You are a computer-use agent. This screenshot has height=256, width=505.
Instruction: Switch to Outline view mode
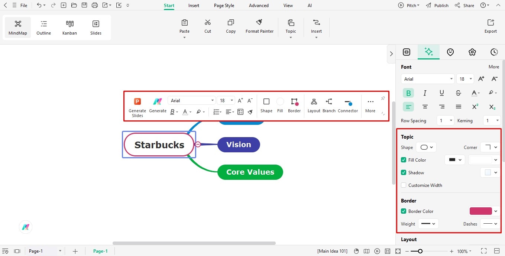coord(43,28)
